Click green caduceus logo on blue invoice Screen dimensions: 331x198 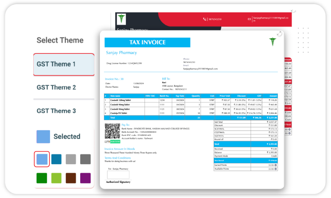(x=273, y=42)
